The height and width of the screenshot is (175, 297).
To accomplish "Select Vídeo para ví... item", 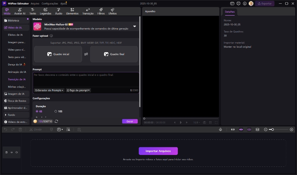I will click(16, 50).
